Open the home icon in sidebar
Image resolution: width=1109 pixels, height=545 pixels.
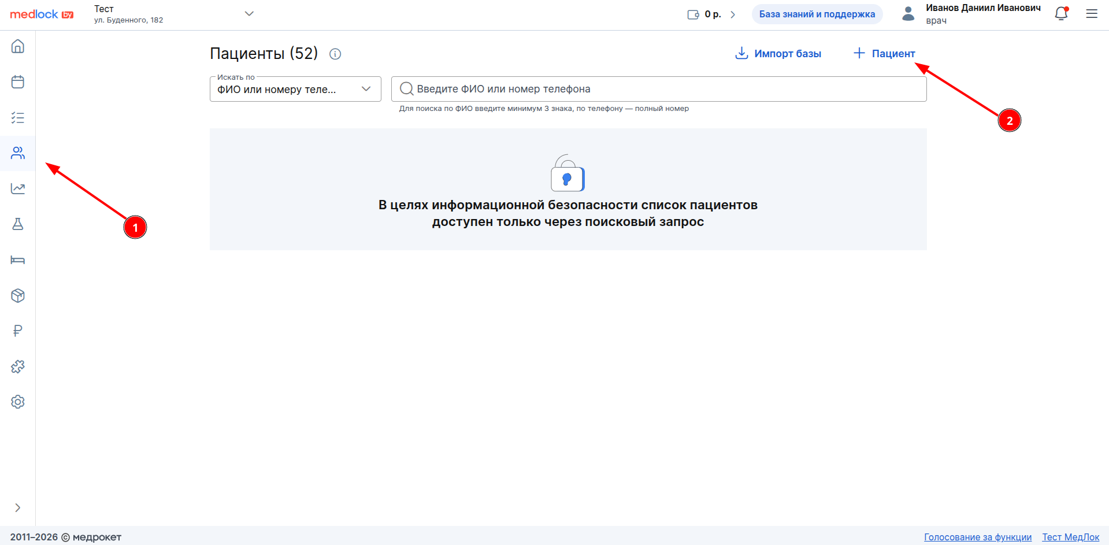coord(18,46)
